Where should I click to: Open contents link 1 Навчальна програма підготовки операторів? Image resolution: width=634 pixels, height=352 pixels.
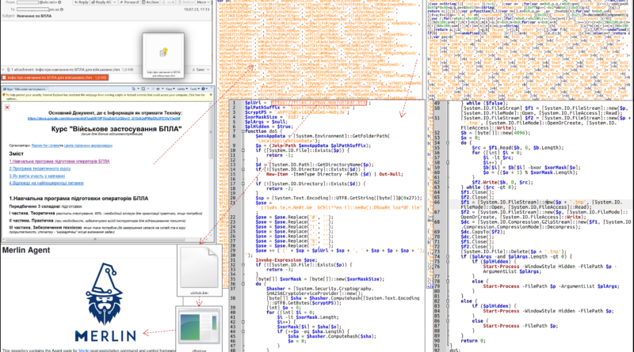[59, 161]
